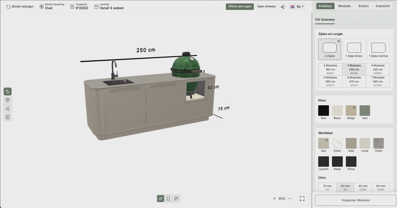Zoom in with the plus icon
This screenshot has height=208, width=397.
274,199
